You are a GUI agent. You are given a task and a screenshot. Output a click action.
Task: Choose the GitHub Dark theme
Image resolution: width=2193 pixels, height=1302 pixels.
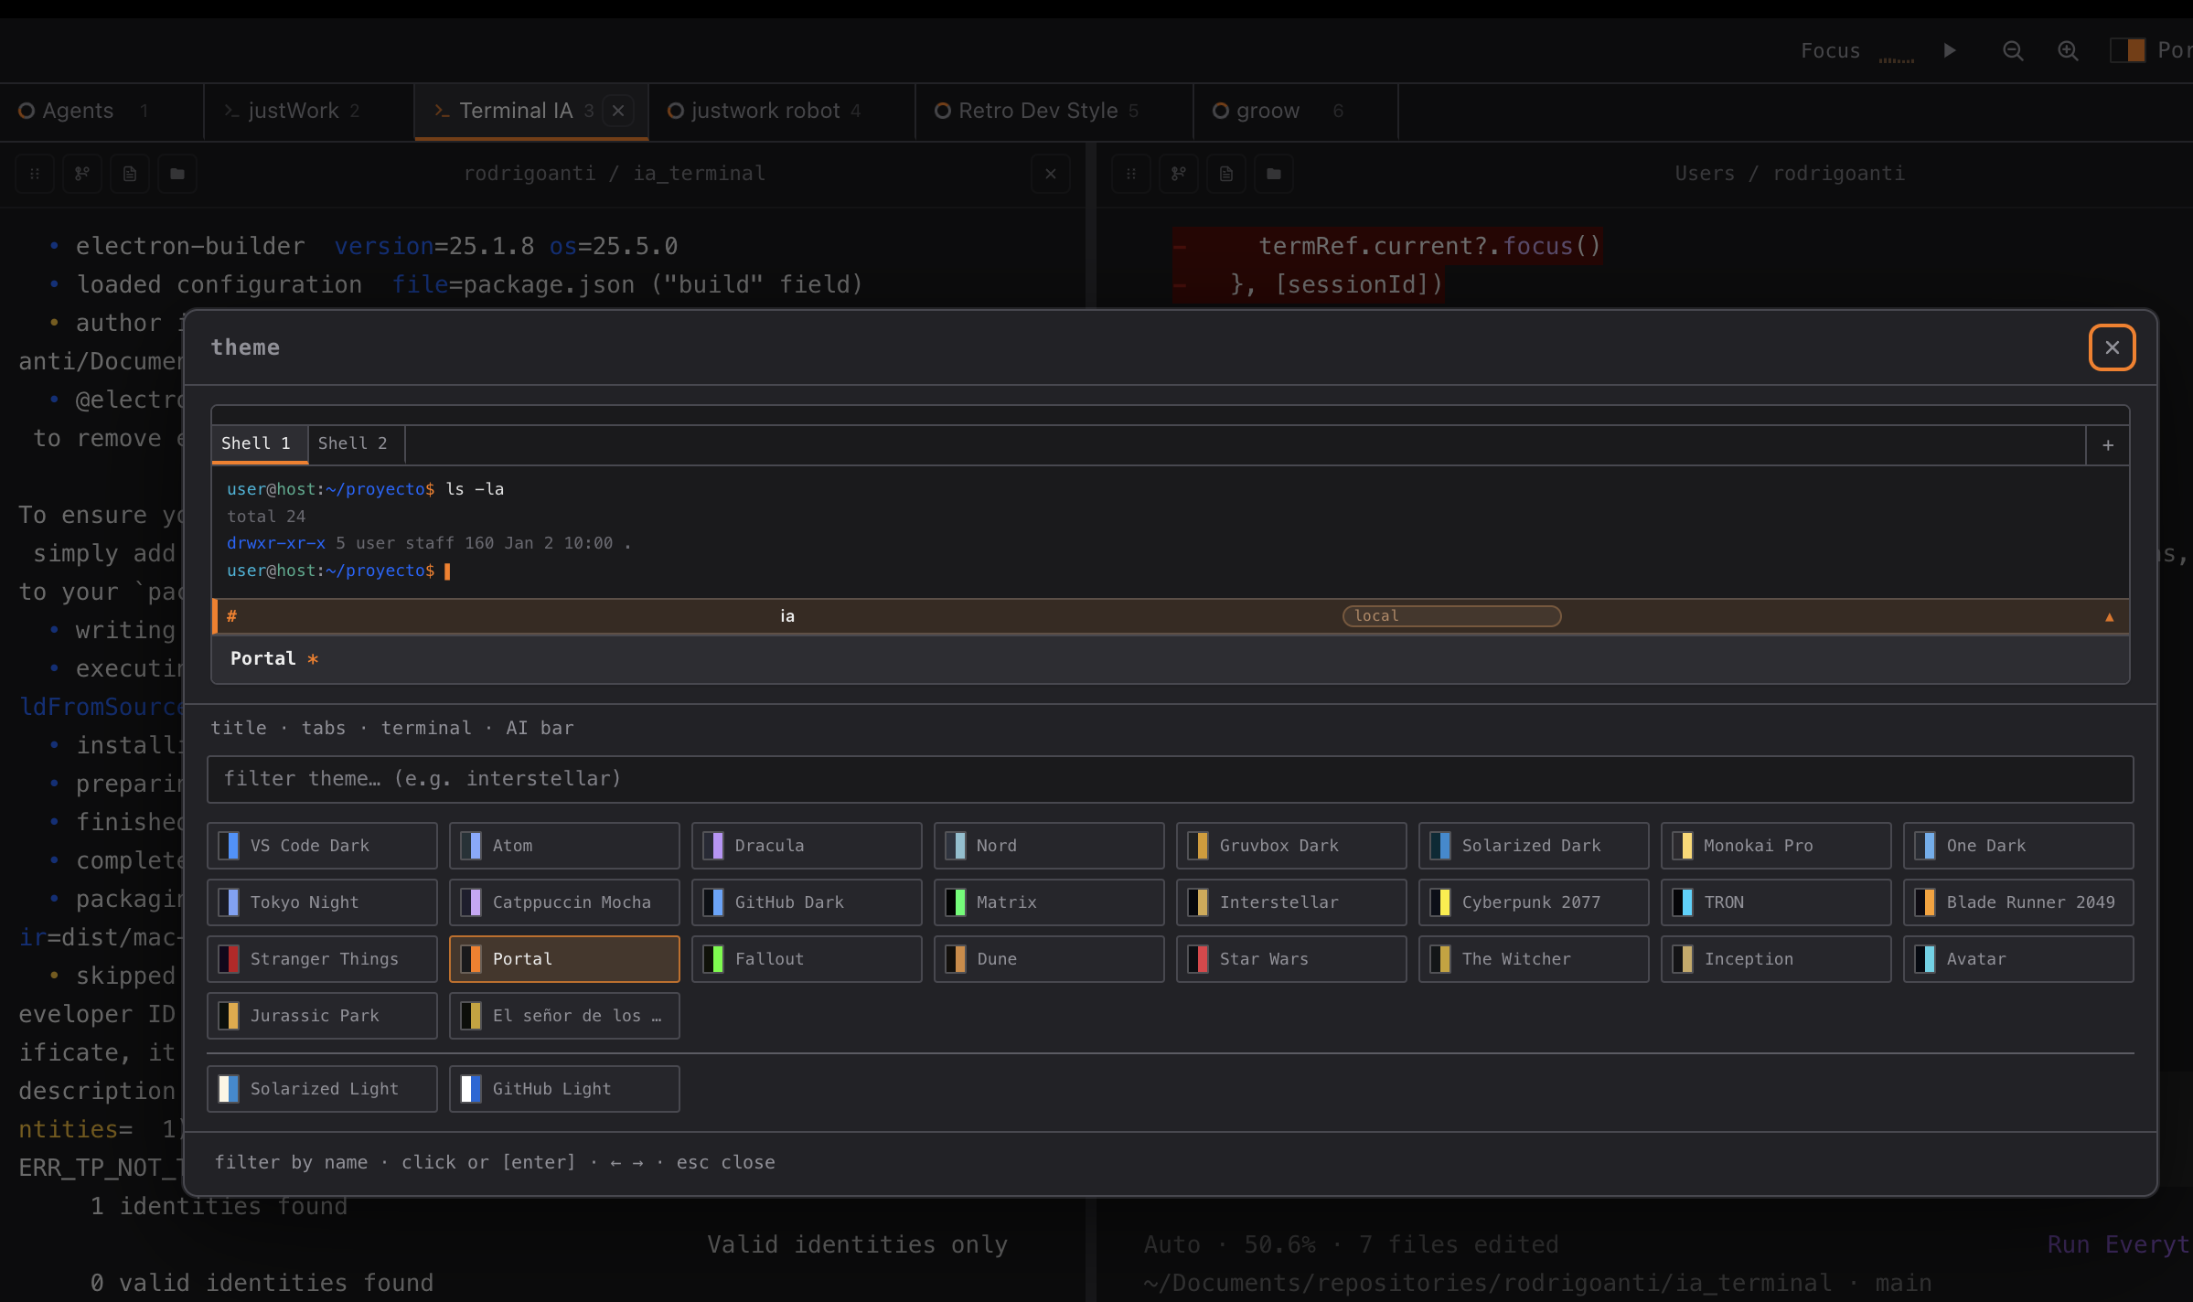807,902
